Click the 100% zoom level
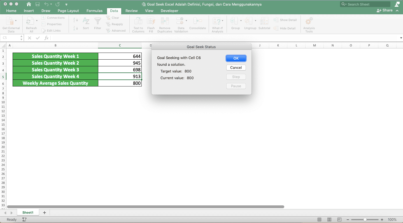Viewport: 403px width, 223px height. (x=392, y=220)
